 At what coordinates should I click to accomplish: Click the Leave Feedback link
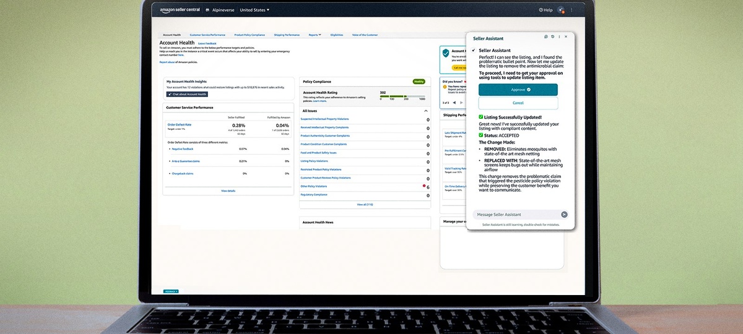(x=207, y=43)
